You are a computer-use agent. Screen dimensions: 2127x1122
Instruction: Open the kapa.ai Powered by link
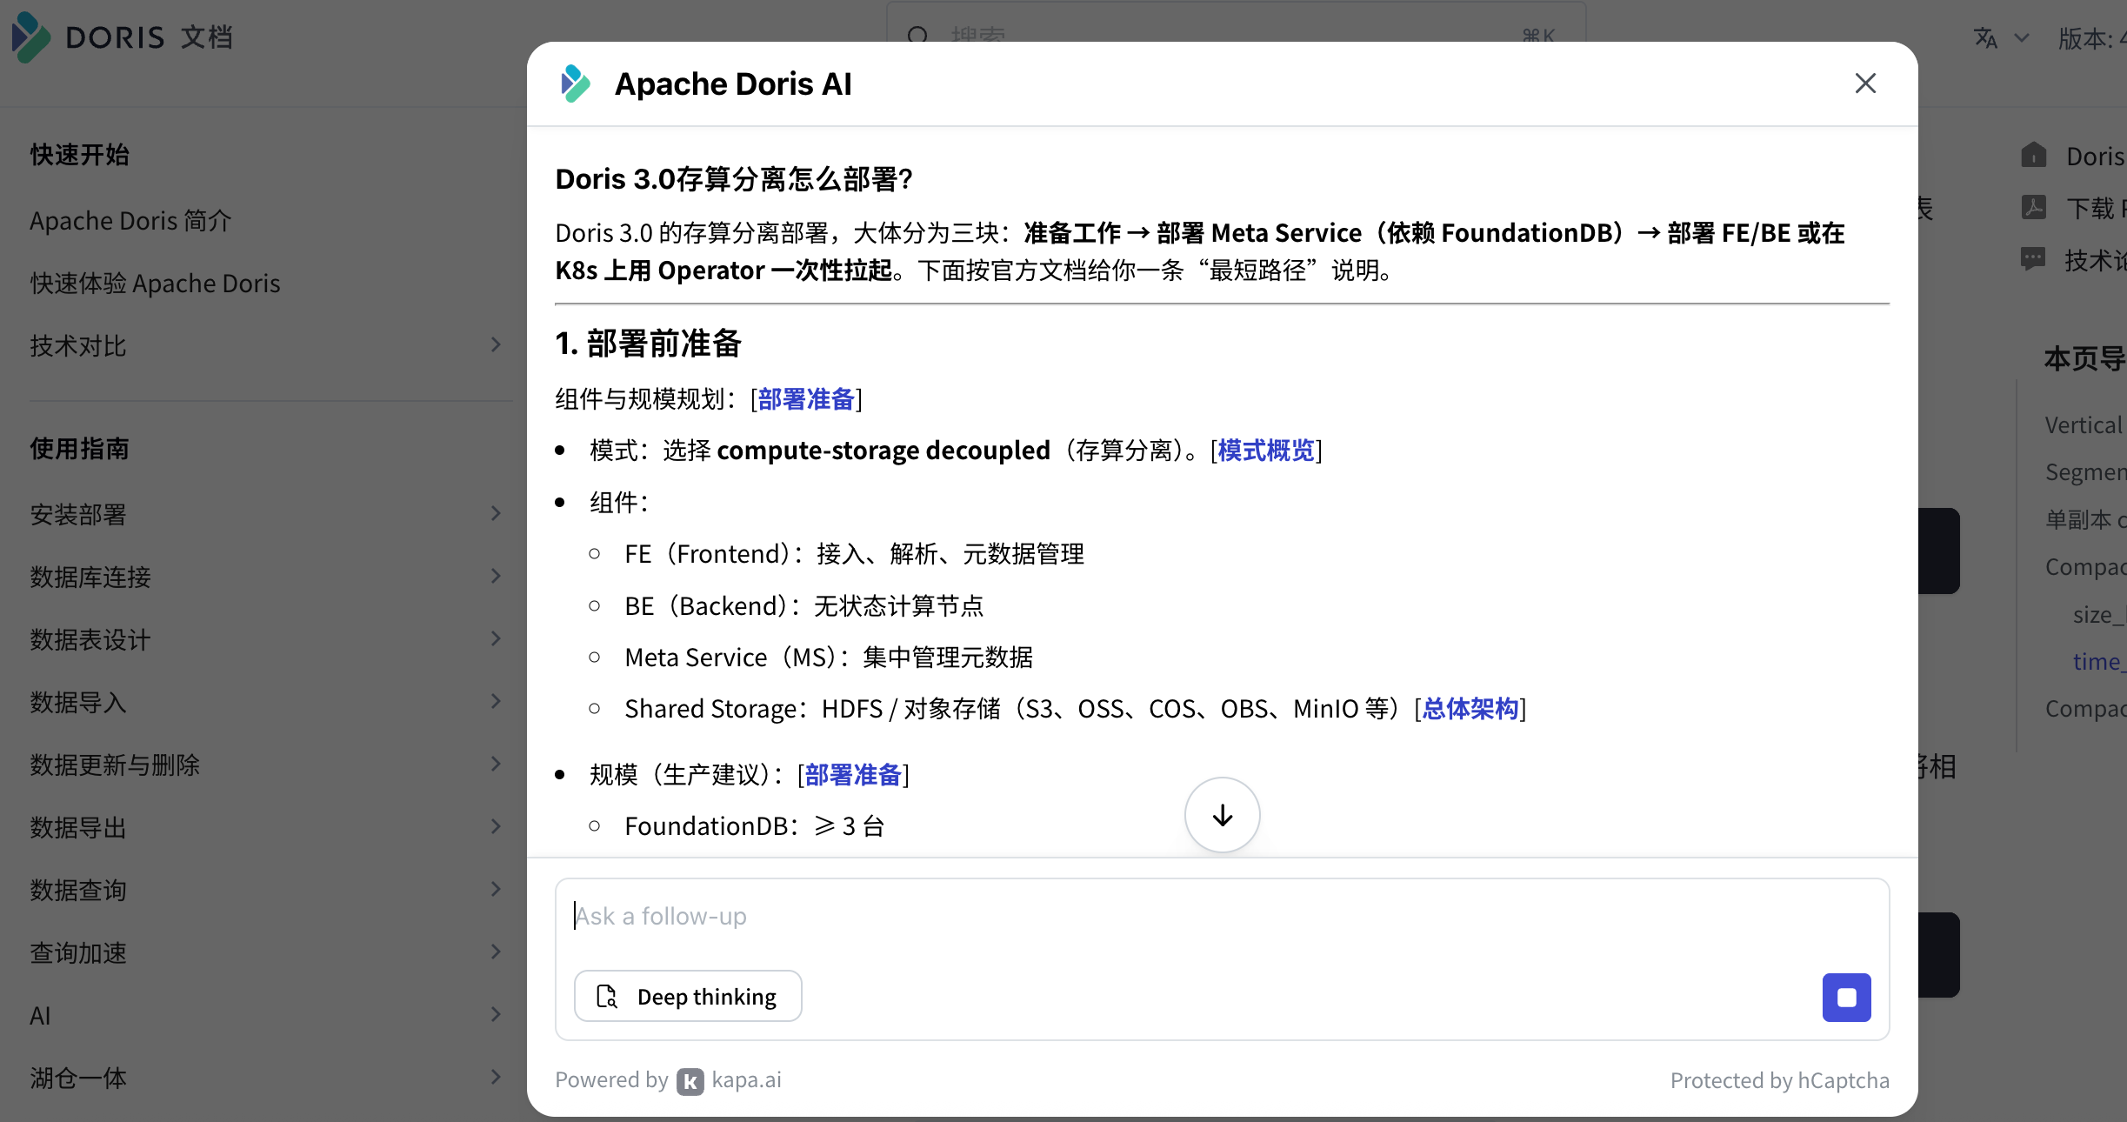(746, 1080)
